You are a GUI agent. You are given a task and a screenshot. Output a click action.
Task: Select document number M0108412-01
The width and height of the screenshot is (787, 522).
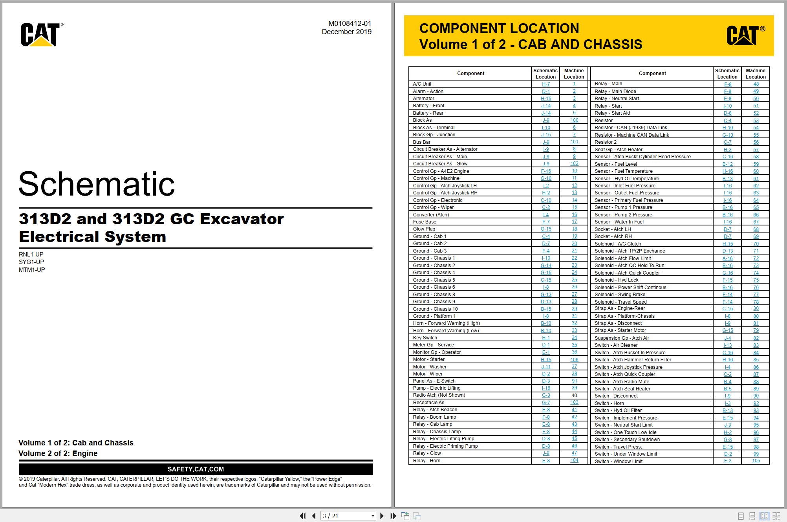coord(350,24)
